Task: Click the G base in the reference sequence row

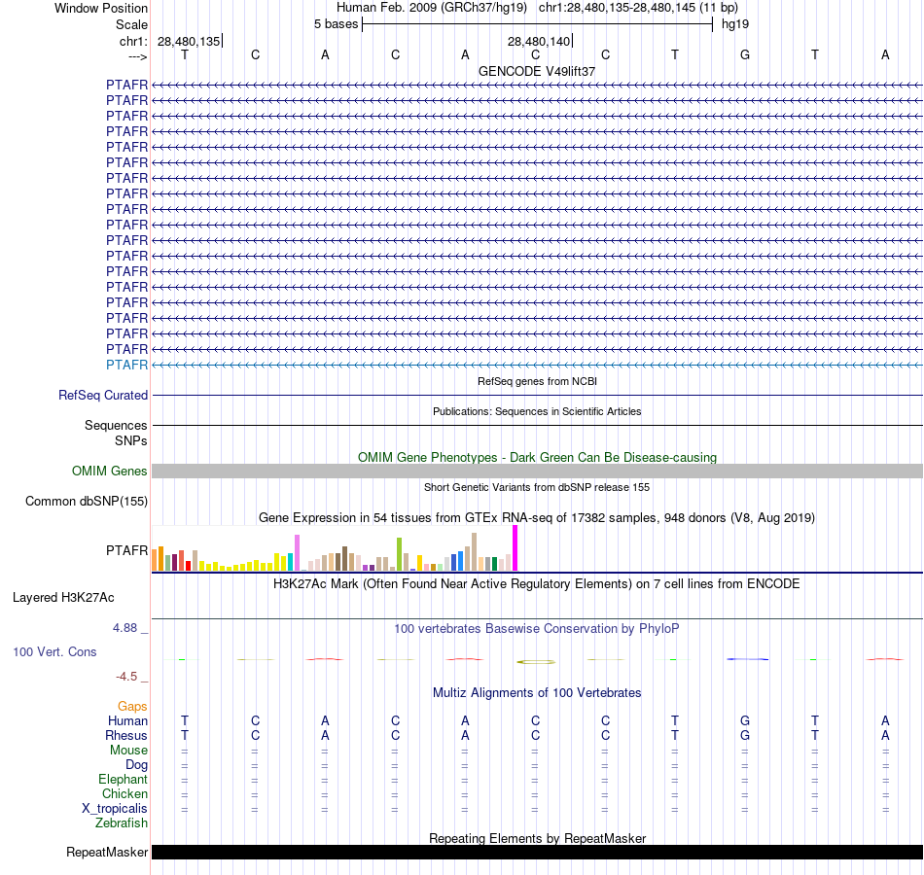Action: [745, 54]
